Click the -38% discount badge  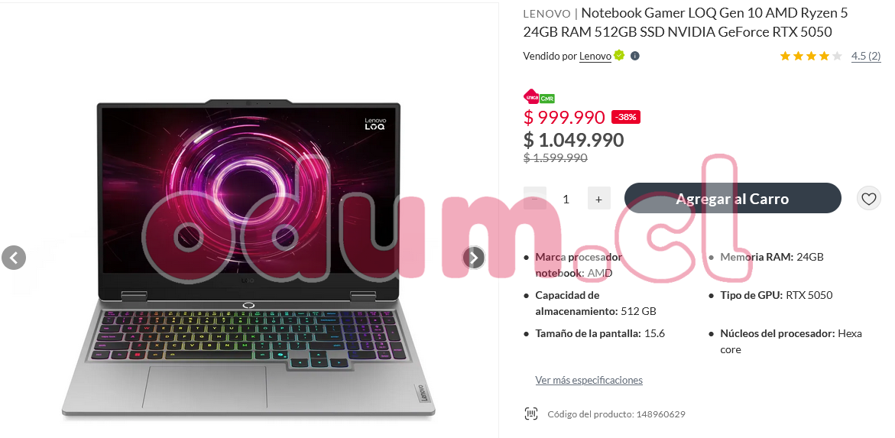tap(626, 117)
